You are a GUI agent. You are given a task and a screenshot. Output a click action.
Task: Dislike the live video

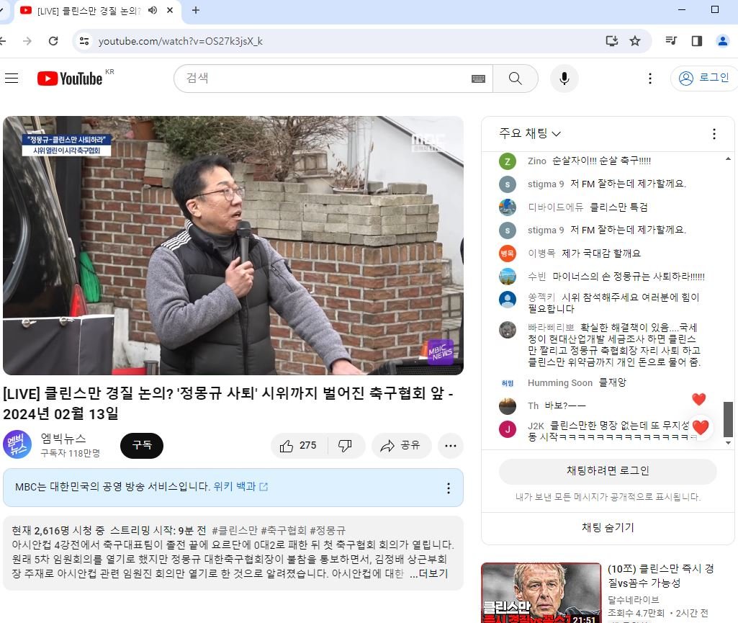pyautogui.click(x=345, y=446)
